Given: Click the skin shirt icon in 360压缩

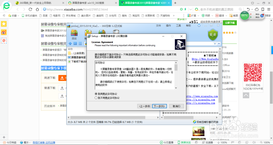Looking at the screenshot, I should click(199, 26).
